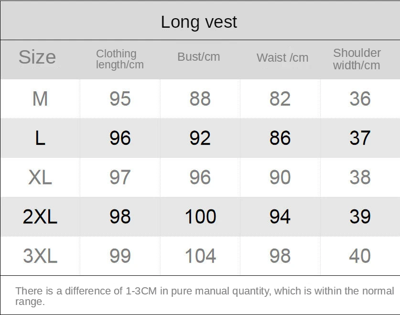
Task: Select the "Bust/cm" column header
Action: [x=198, y=57]
